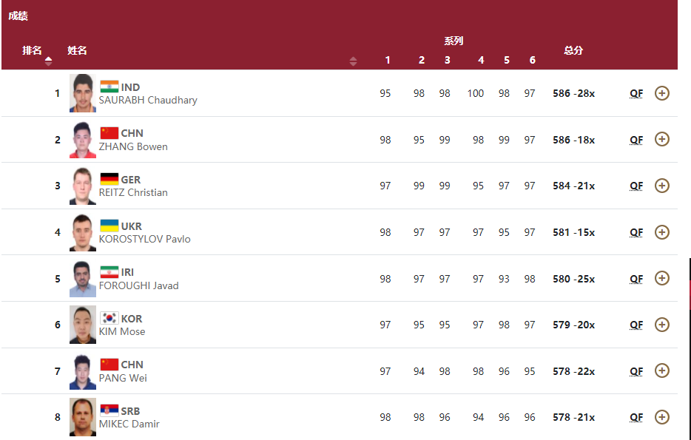
Task: Click the Germany flag icon
Action: 109,179
